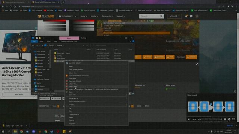This screenshot has height=134, width=239.
Task: Open the Mods navigation dropdown
Action: pyautogui.click(x=84, y=16)
